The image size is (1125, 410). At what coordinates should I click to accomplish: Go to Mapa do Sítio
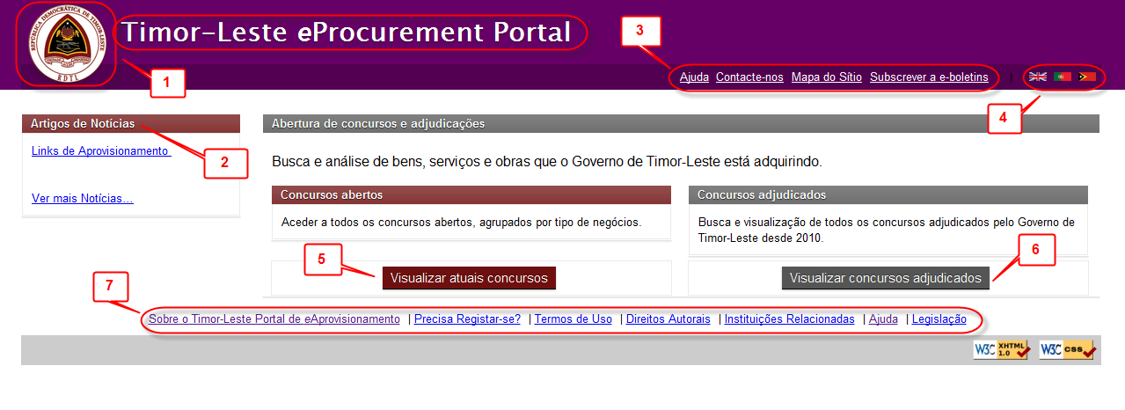tap(826, 77)
